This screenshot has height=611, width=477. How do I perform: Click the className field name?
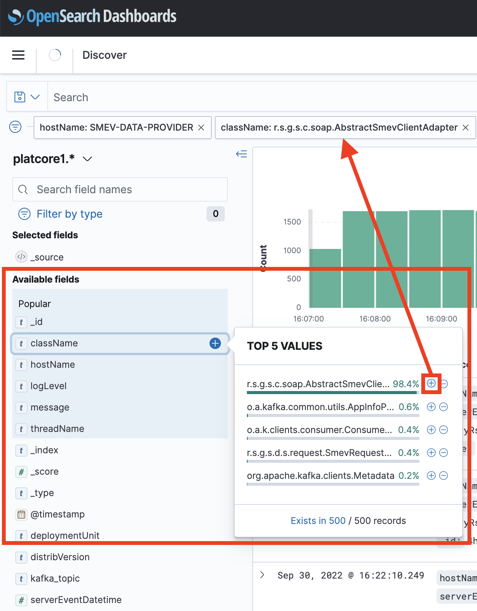click(54, 343)
